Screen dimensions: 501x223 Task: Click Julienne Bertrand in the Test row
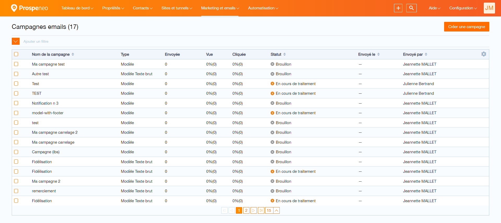coord(418,84)
